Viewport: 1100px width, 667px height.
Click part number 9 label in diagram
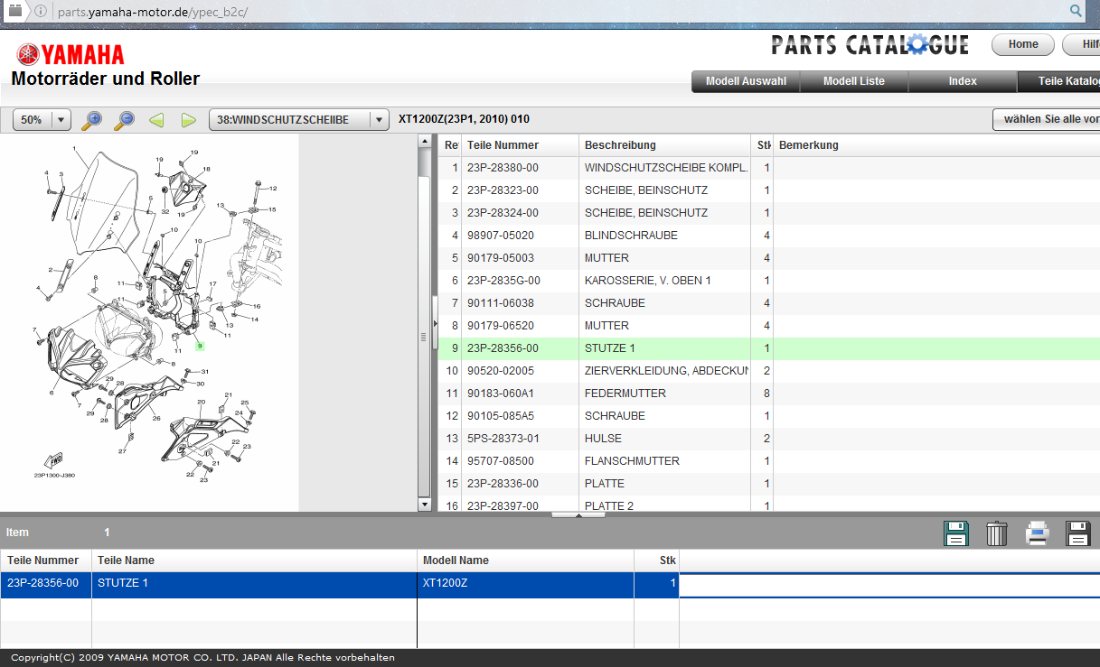coord(200,346)
